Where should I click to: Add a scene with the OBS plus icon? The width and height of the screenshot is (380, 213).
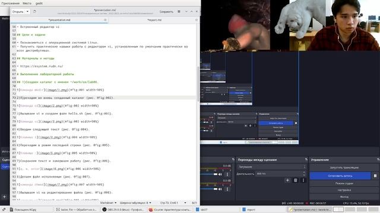(x=4, y=196)
